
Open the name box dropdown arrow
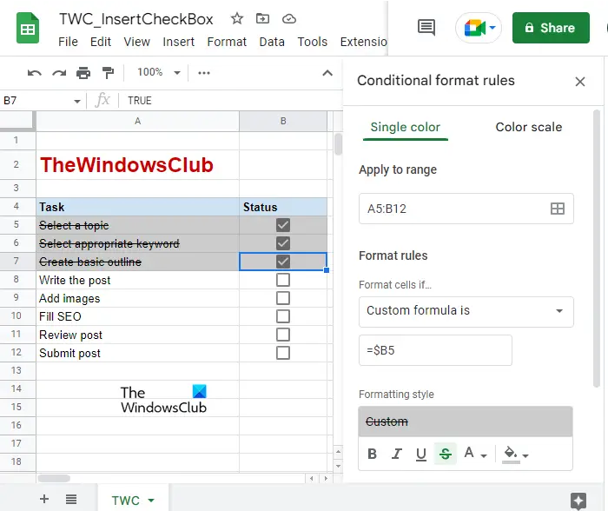pos(77,102)
